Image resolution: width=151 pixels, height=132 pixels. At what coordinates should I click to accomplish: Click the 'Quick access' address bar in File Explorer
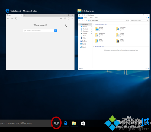107,20
